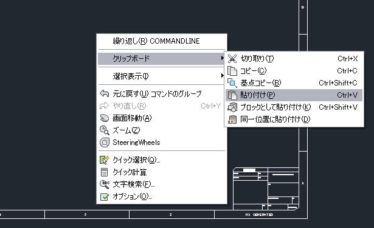Click the Copy pages icon
This screenshot has height=228, width=374.
[232, 70]
